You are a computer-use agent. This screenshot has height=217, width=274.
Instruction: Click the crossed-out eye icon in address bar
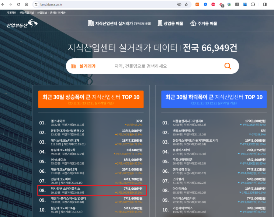[x=179, y=4]
